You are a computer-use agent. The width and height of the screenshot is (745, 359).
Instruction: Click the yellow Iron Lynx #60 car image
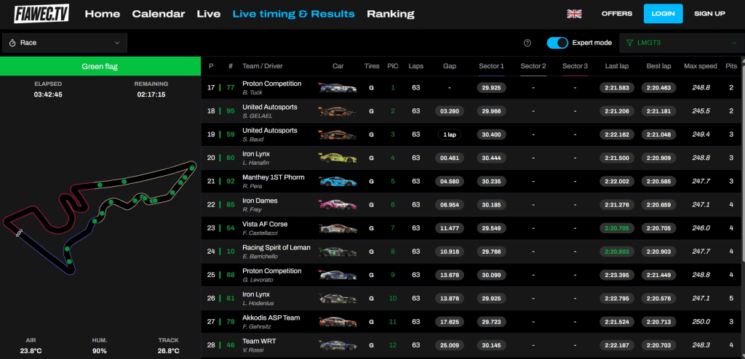pos(338,158)
